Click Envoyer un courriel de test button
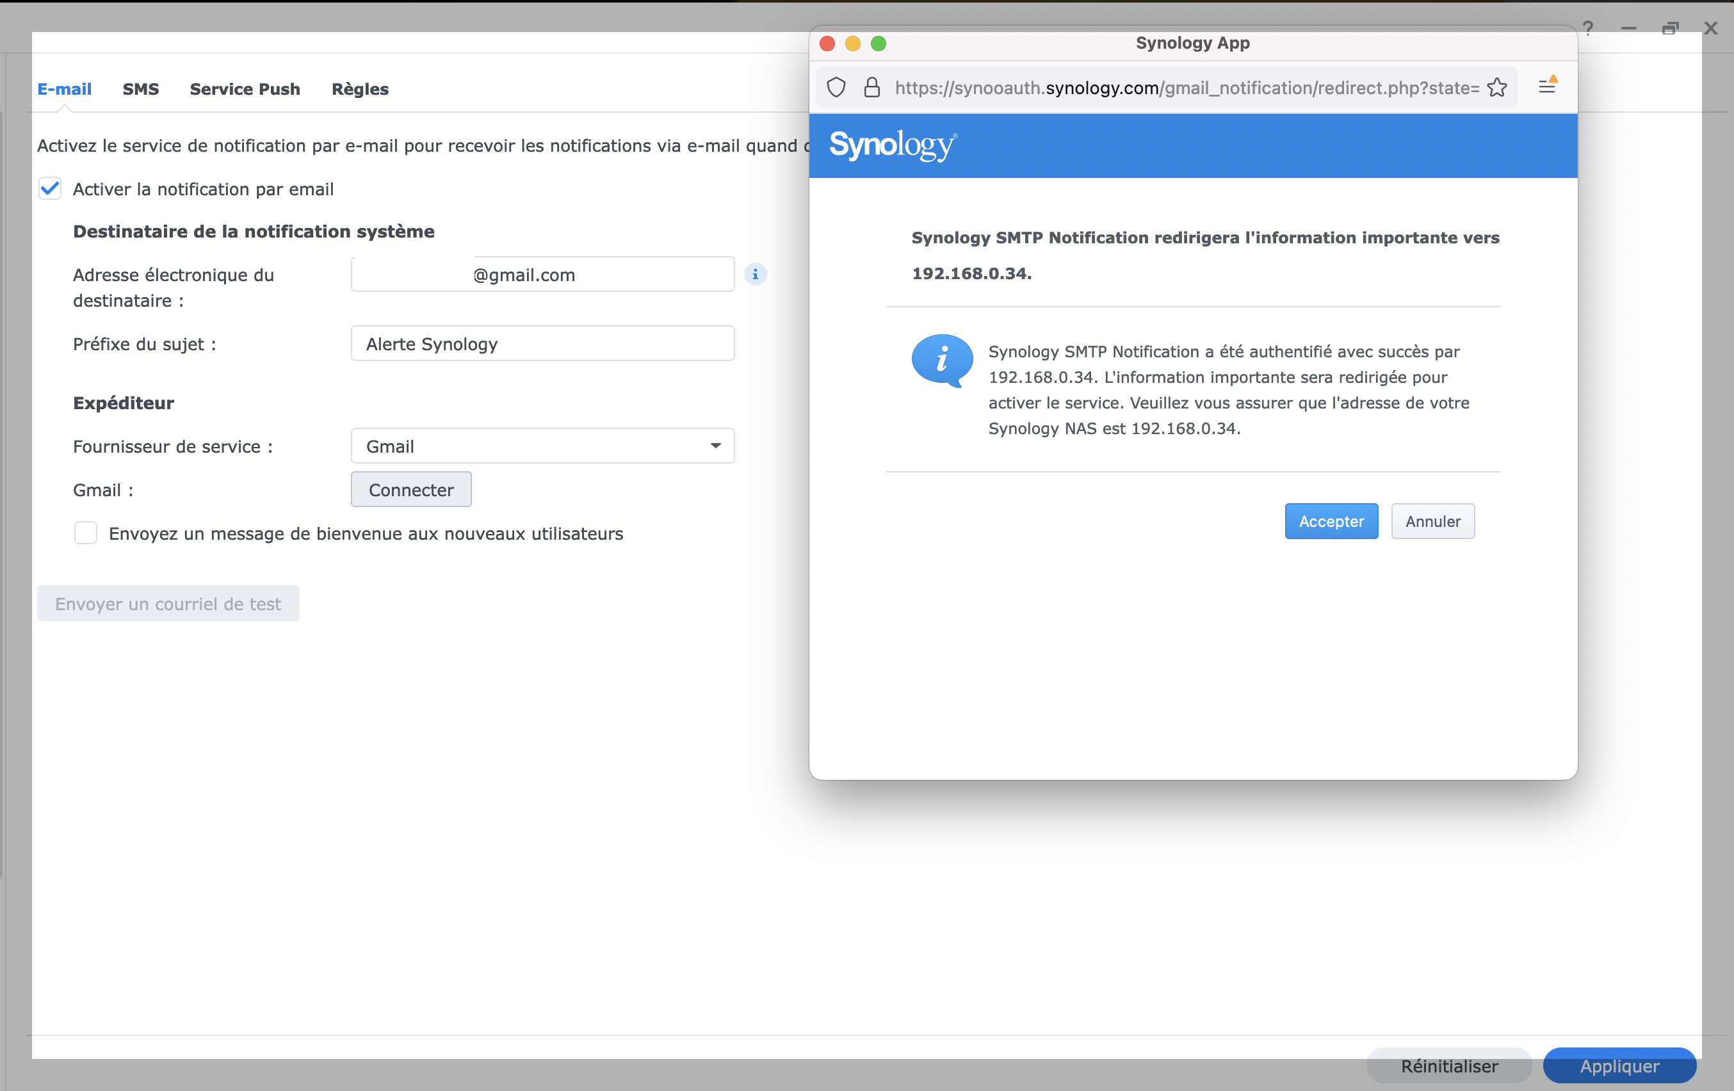Image resolution: width=1734 pixels, height=1091 pixels. click(x=168, y=604)
